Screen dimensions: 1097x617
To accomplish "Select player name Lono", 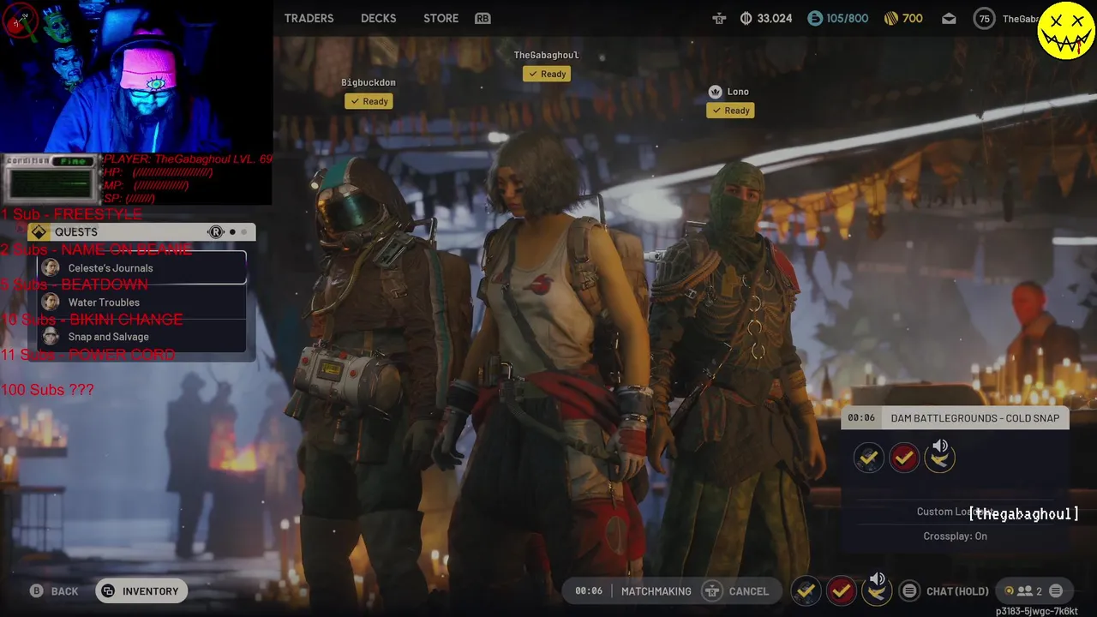I will (x=738, y=92).
